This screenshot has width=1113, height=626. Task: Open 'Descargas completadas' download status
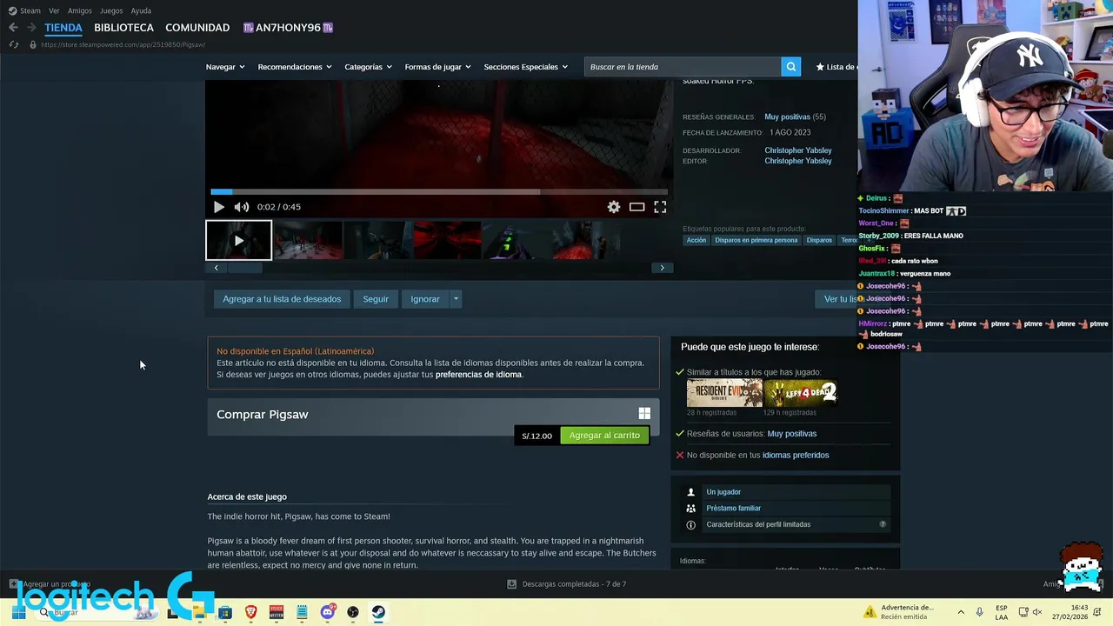(x=566, y=584)
